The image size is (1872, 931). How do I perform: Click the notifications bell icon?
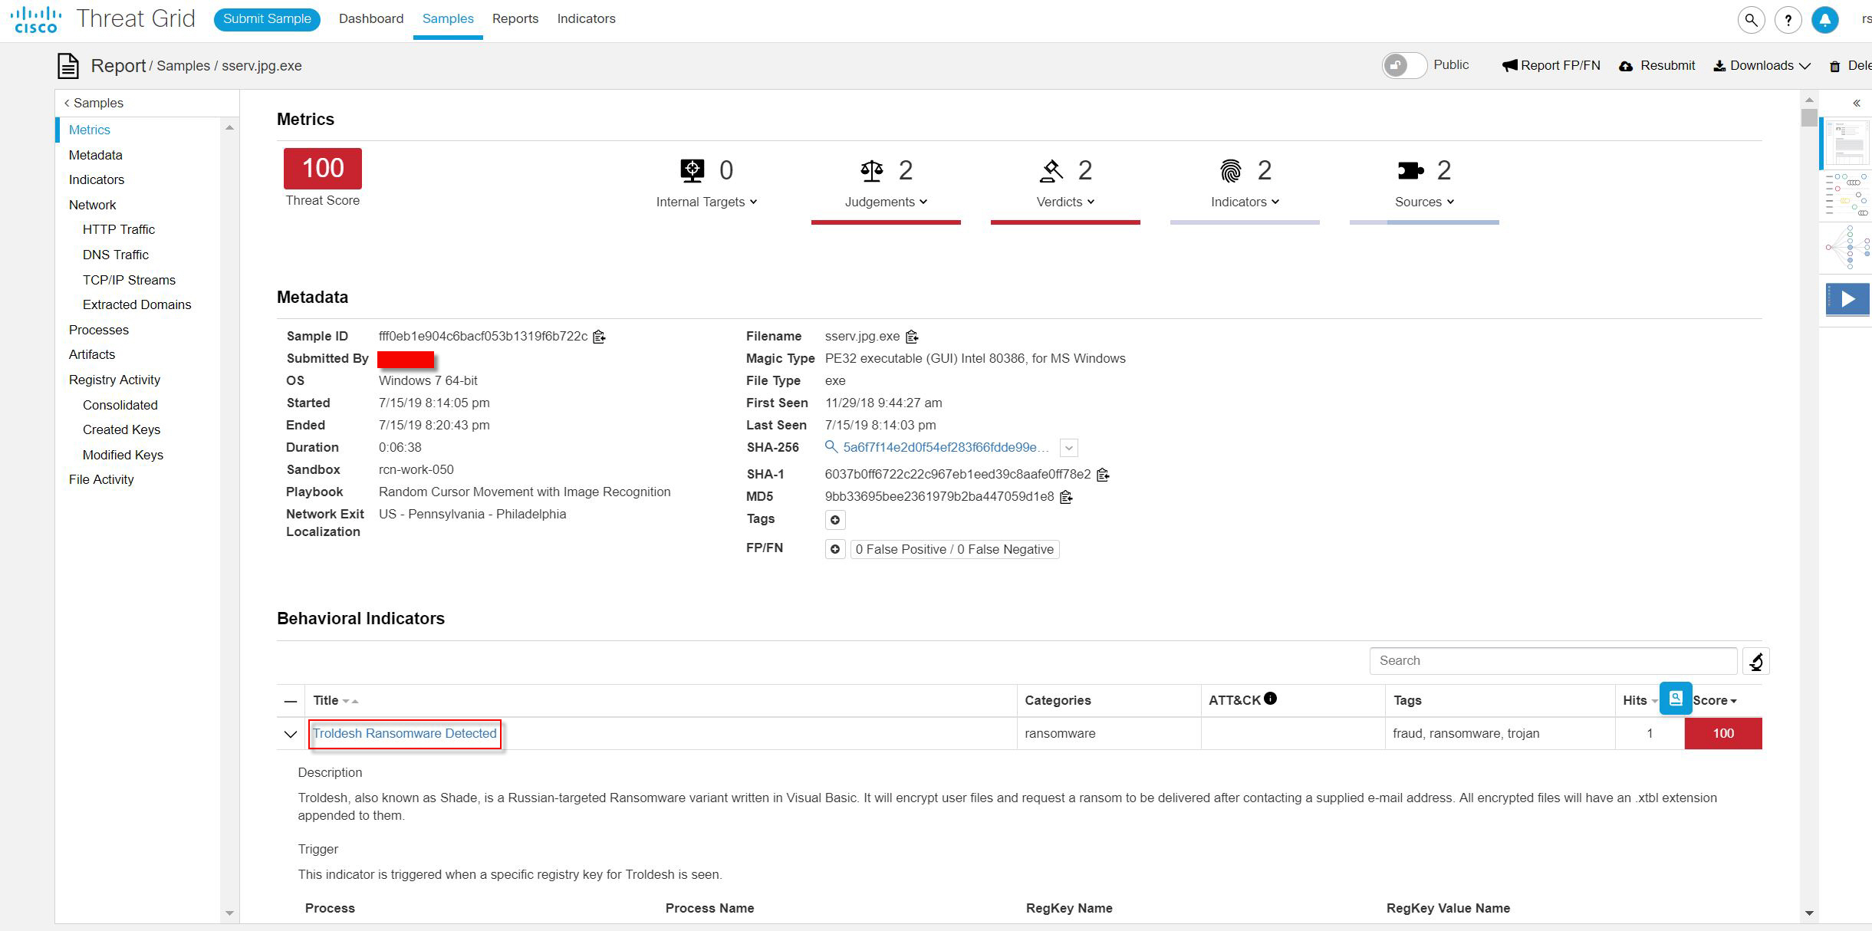[1824, 20]
